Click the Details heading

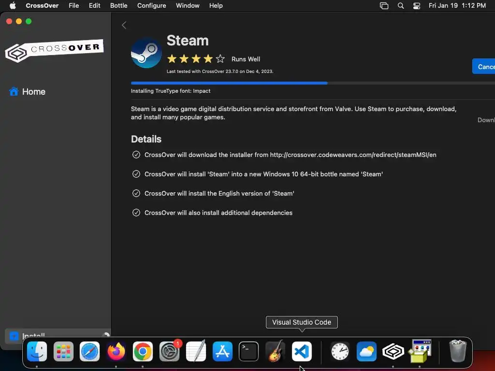pos(146,139)
